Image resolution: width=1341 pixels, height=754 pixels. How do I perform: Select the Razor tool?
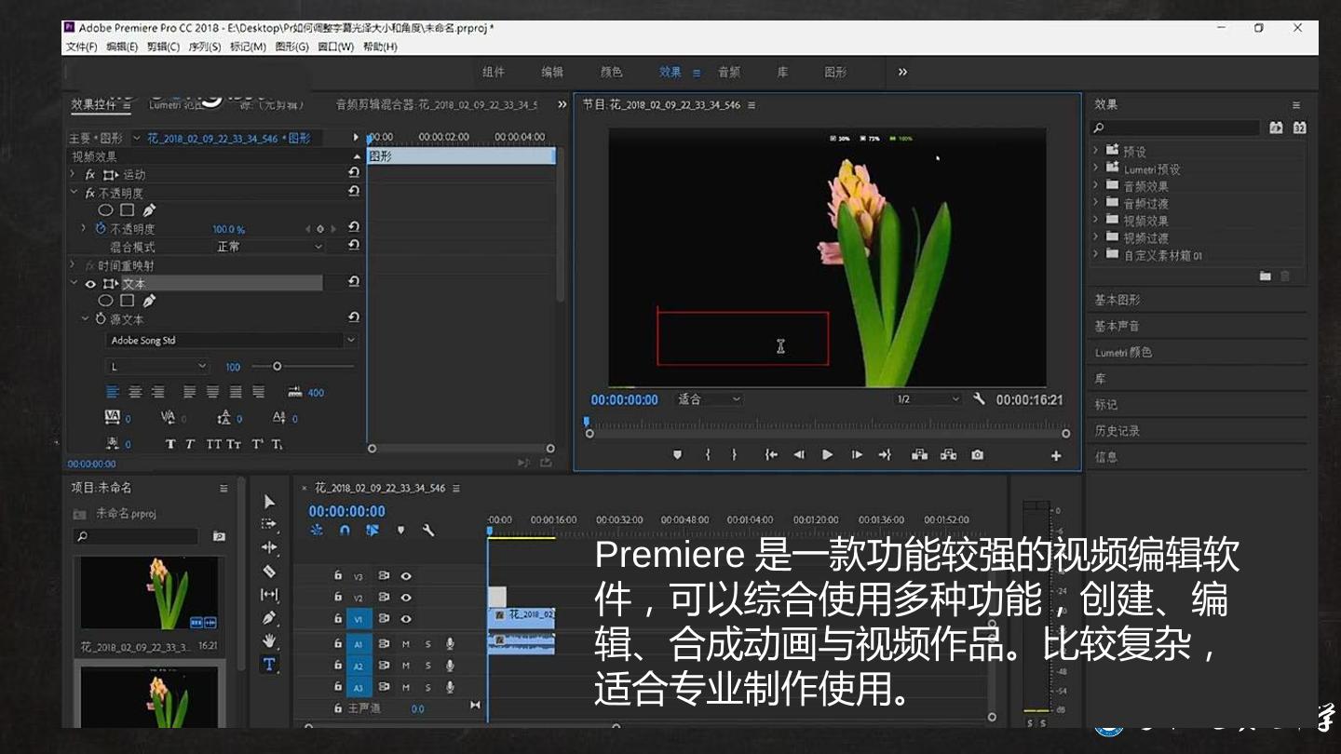[x=269, y=572]
